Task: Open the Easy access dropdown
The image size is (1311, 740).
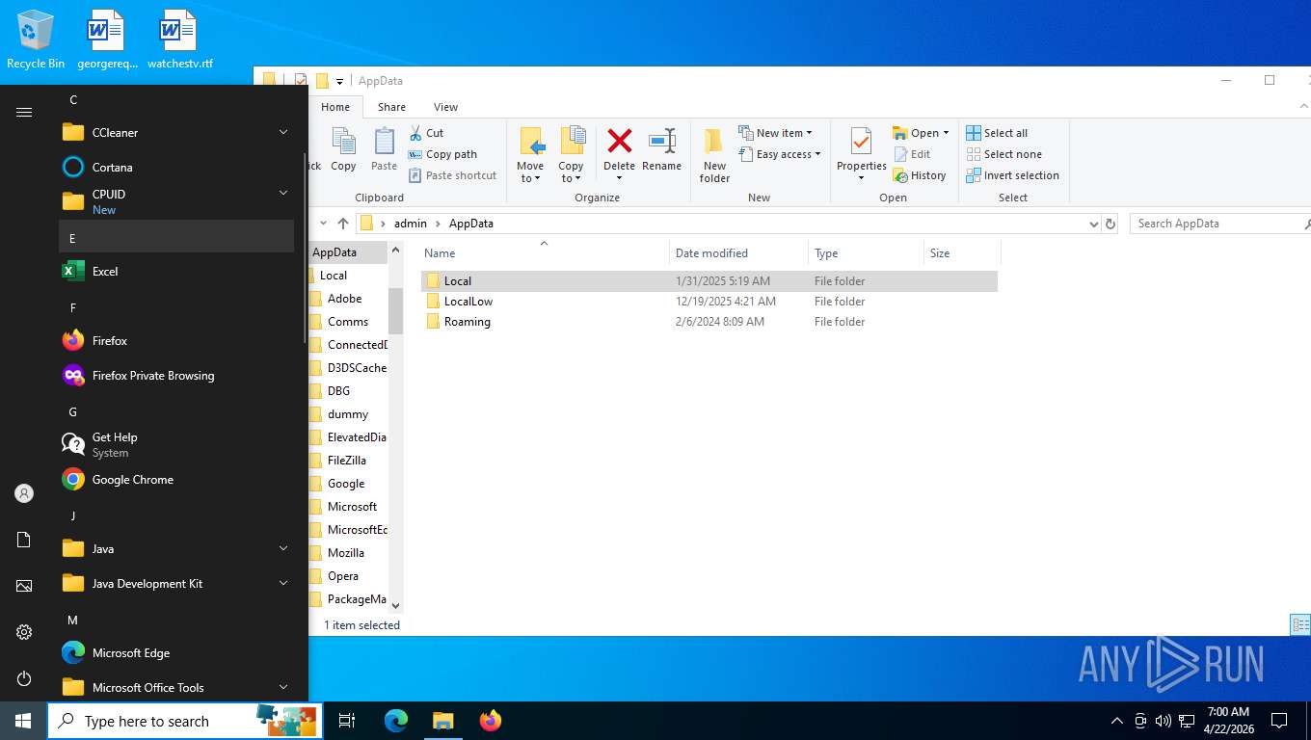Action: [x=780, y=154]
